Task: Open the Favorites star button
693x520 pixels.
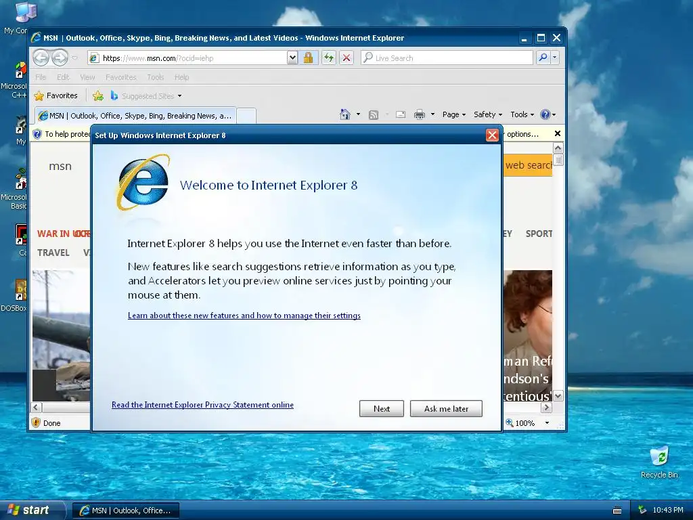Action: pyautogui.click(x=55, y=95)
